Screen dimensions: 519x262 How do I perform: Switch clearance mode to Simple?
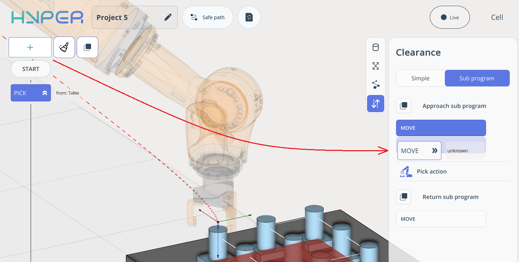coord(420,78)
